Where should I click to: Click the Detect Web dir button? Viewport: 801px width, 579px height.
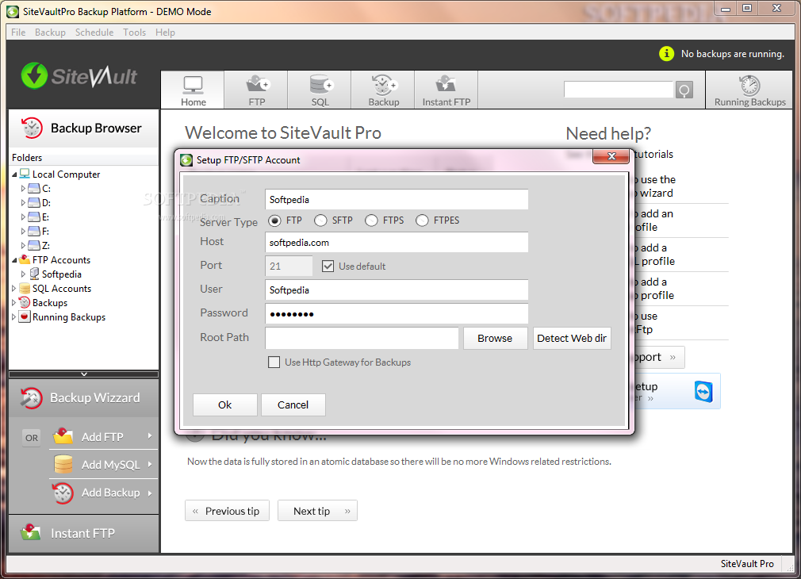point(572,339)
